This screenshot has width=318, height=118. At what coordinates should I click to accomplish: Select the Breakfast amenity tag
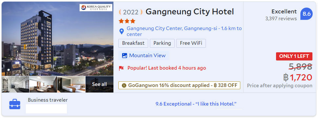(x=133, y=43)
